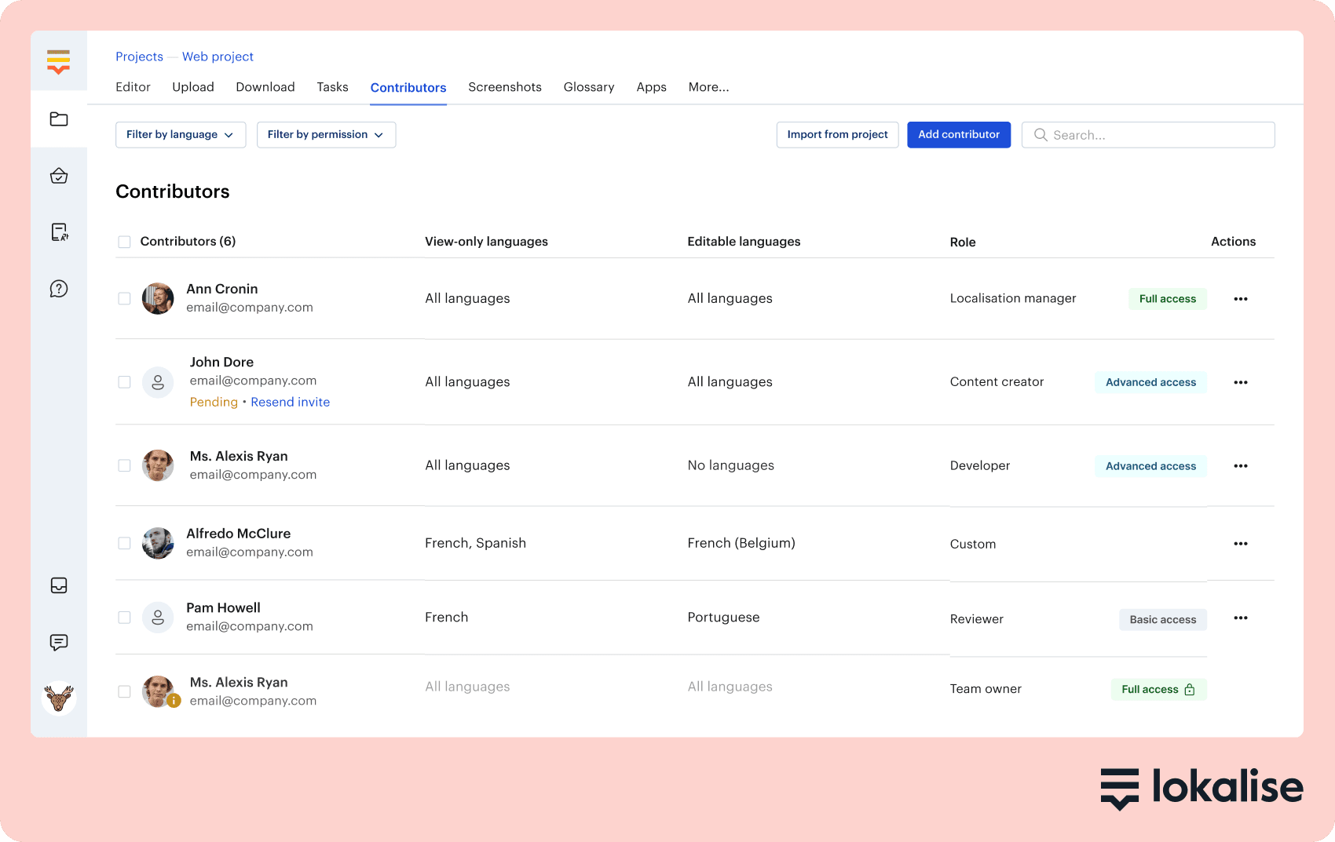Click Resend invite for John Dore
The width and height of the screenshot is (1335, 842).
(x=290, y=402)
